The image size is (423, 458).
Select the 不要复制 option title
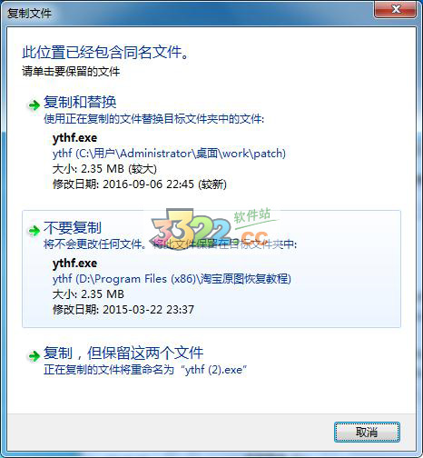(73, 227)
